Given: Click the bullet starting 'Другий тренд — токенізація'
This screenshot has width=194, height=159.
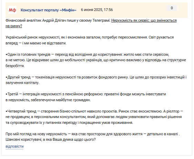Looking at the screenshot, I should [96, 80].
